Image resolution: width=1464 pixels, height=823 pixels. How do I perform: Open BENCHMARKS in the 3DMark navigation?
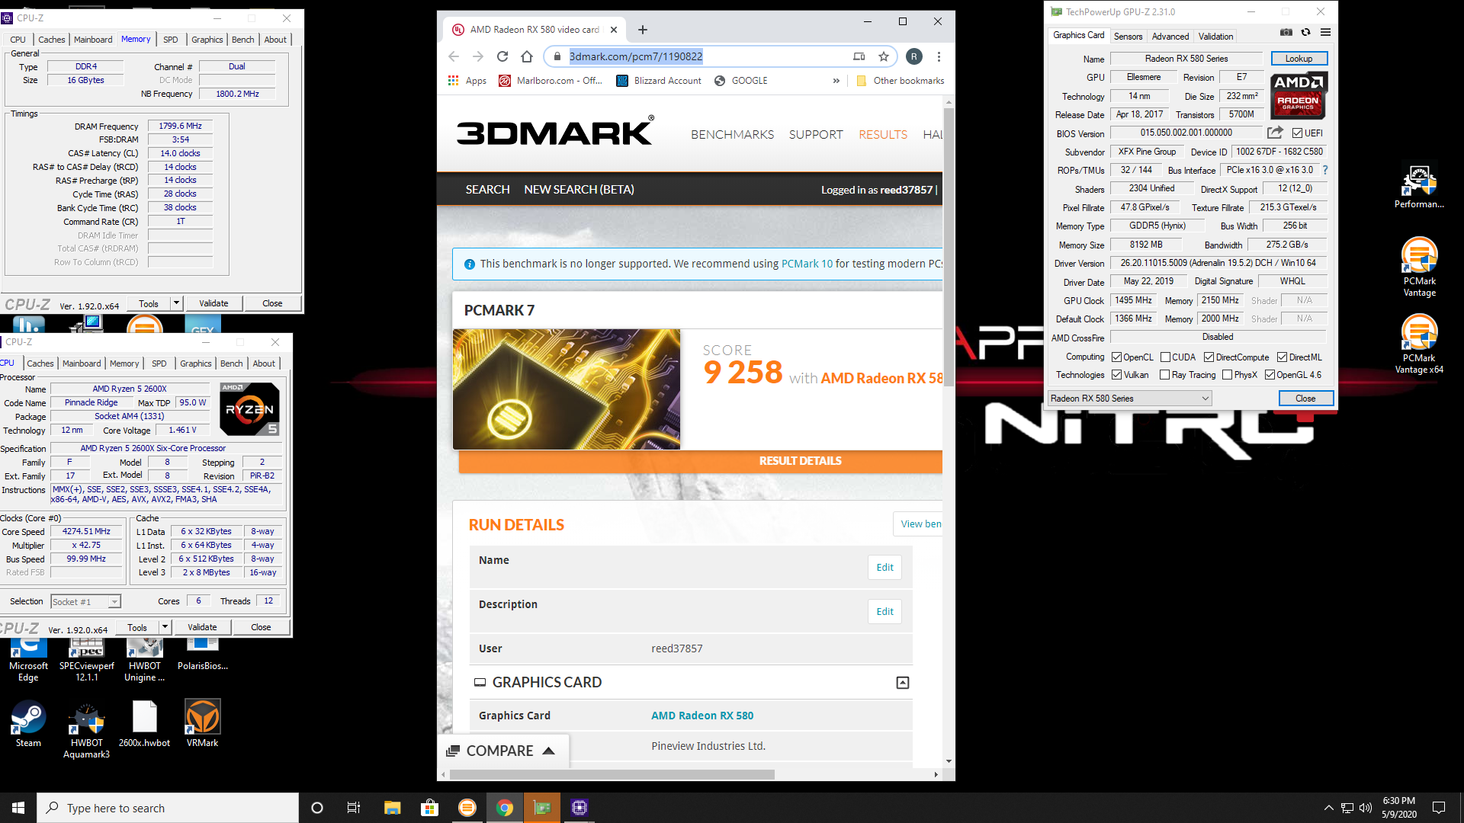[732, 135]
